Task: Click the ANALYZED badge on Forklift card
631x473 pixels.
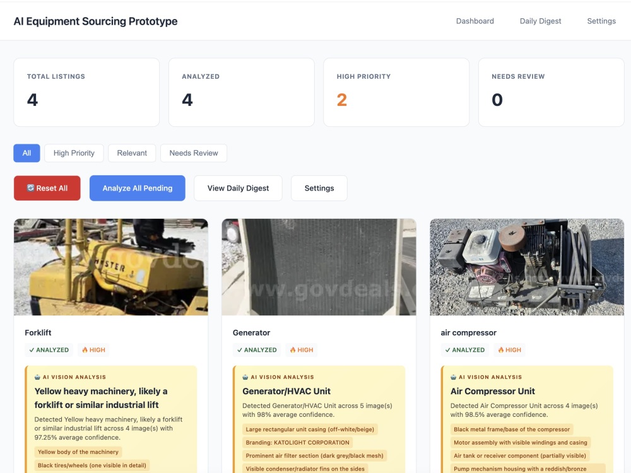Action: [x=49, y=350]
